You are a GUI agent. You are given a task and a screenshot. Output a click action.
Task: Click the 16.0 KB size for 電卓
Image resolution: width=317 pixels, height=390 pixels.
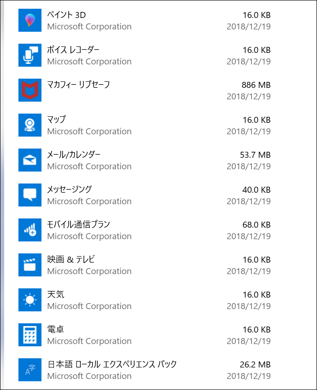pos(257,330)
